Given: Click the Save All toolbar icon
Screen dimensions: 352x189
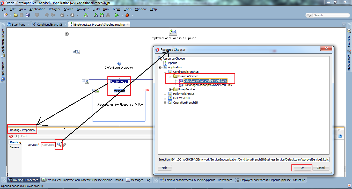Looking at the screenshot, I should pyautogui.click(x=27, y=15).
